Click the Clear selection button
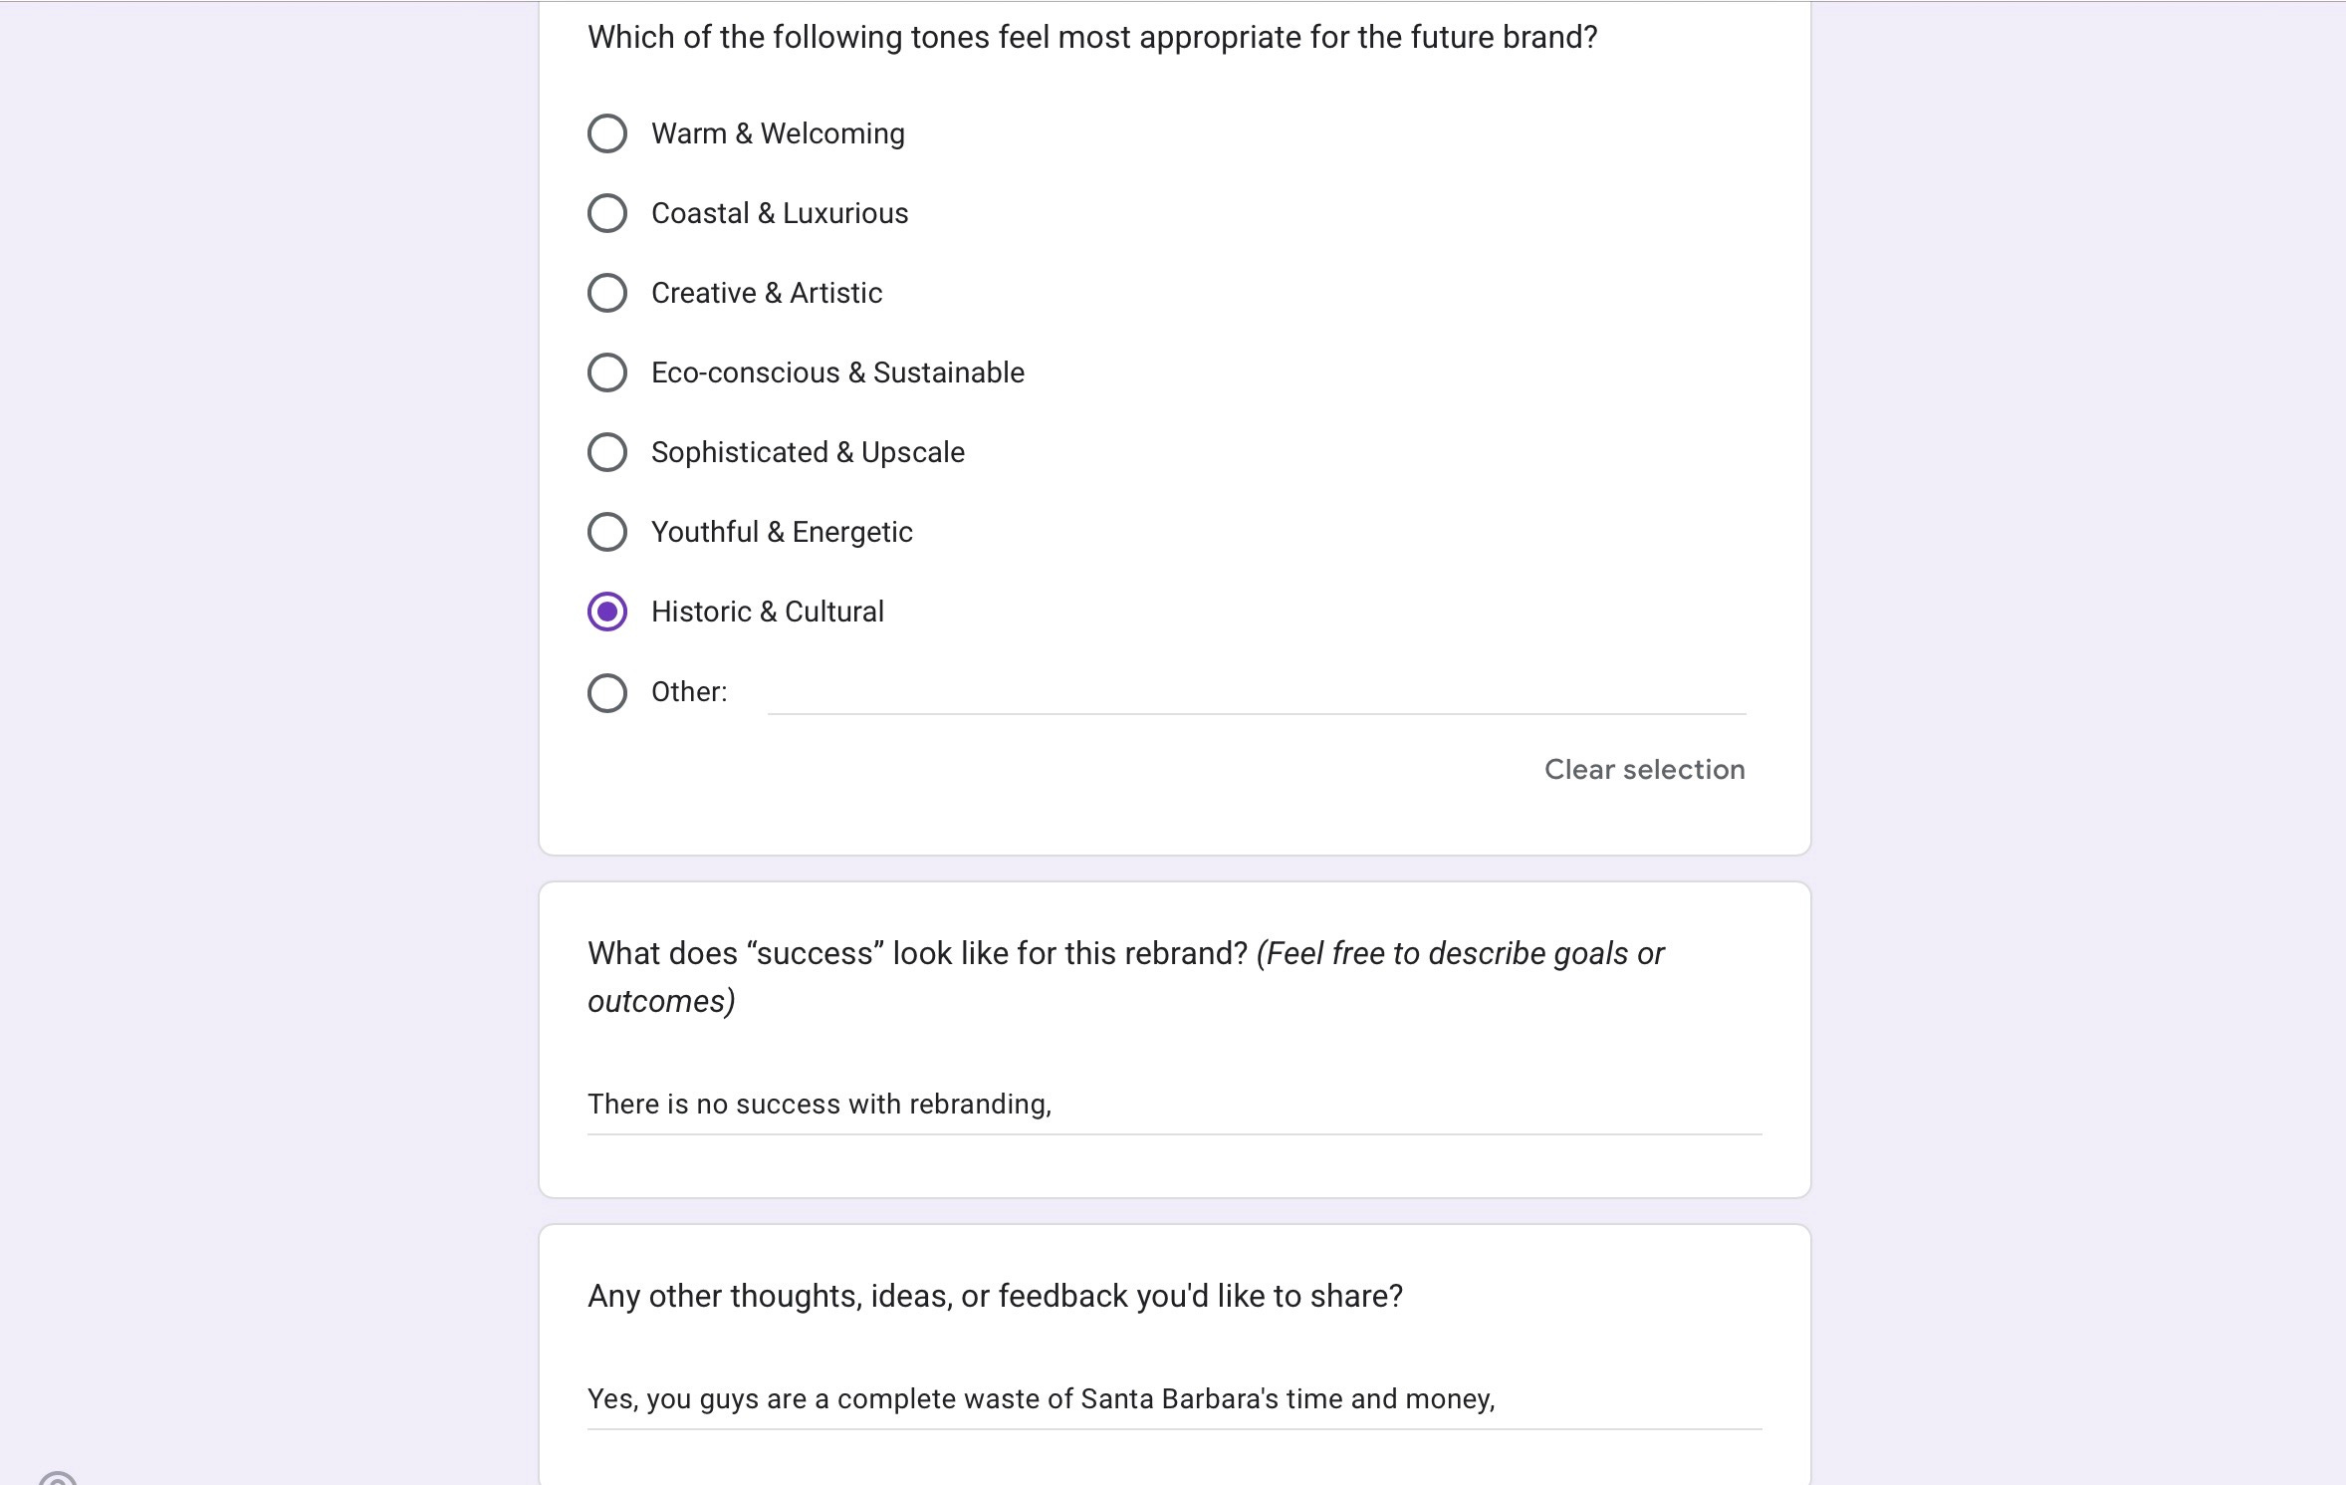Viewport: 2346px width, 1485px height. pos(1644,770)
